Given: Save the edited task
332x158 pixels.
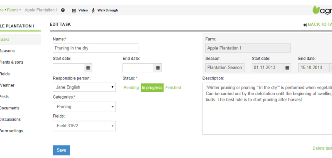Looking at the screenshot, I should 61,150.
